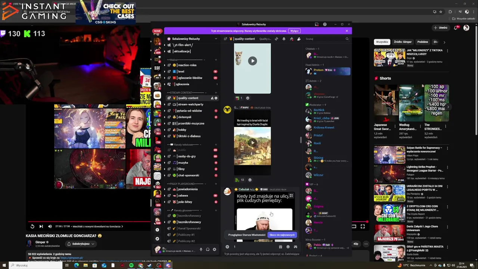The width and height of the screenshot is (478, 269).
Task: Mute the YouTube player volume
Action: (x=50, y=226)
